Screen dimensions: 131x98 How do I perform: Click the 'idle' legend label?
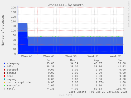(10, 67)
